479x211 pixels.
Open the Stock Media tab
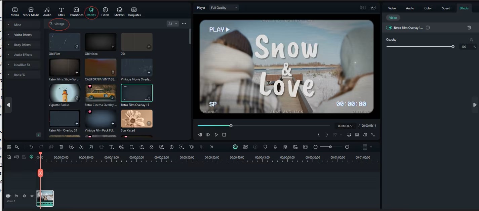pyautogui.click(x=31, y=12)
